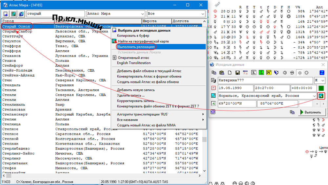The width and height of the screenshot is (328, 185).
Task: Click the purple target icon at the bottom of Исходные данные
Action: coord(213,112)
